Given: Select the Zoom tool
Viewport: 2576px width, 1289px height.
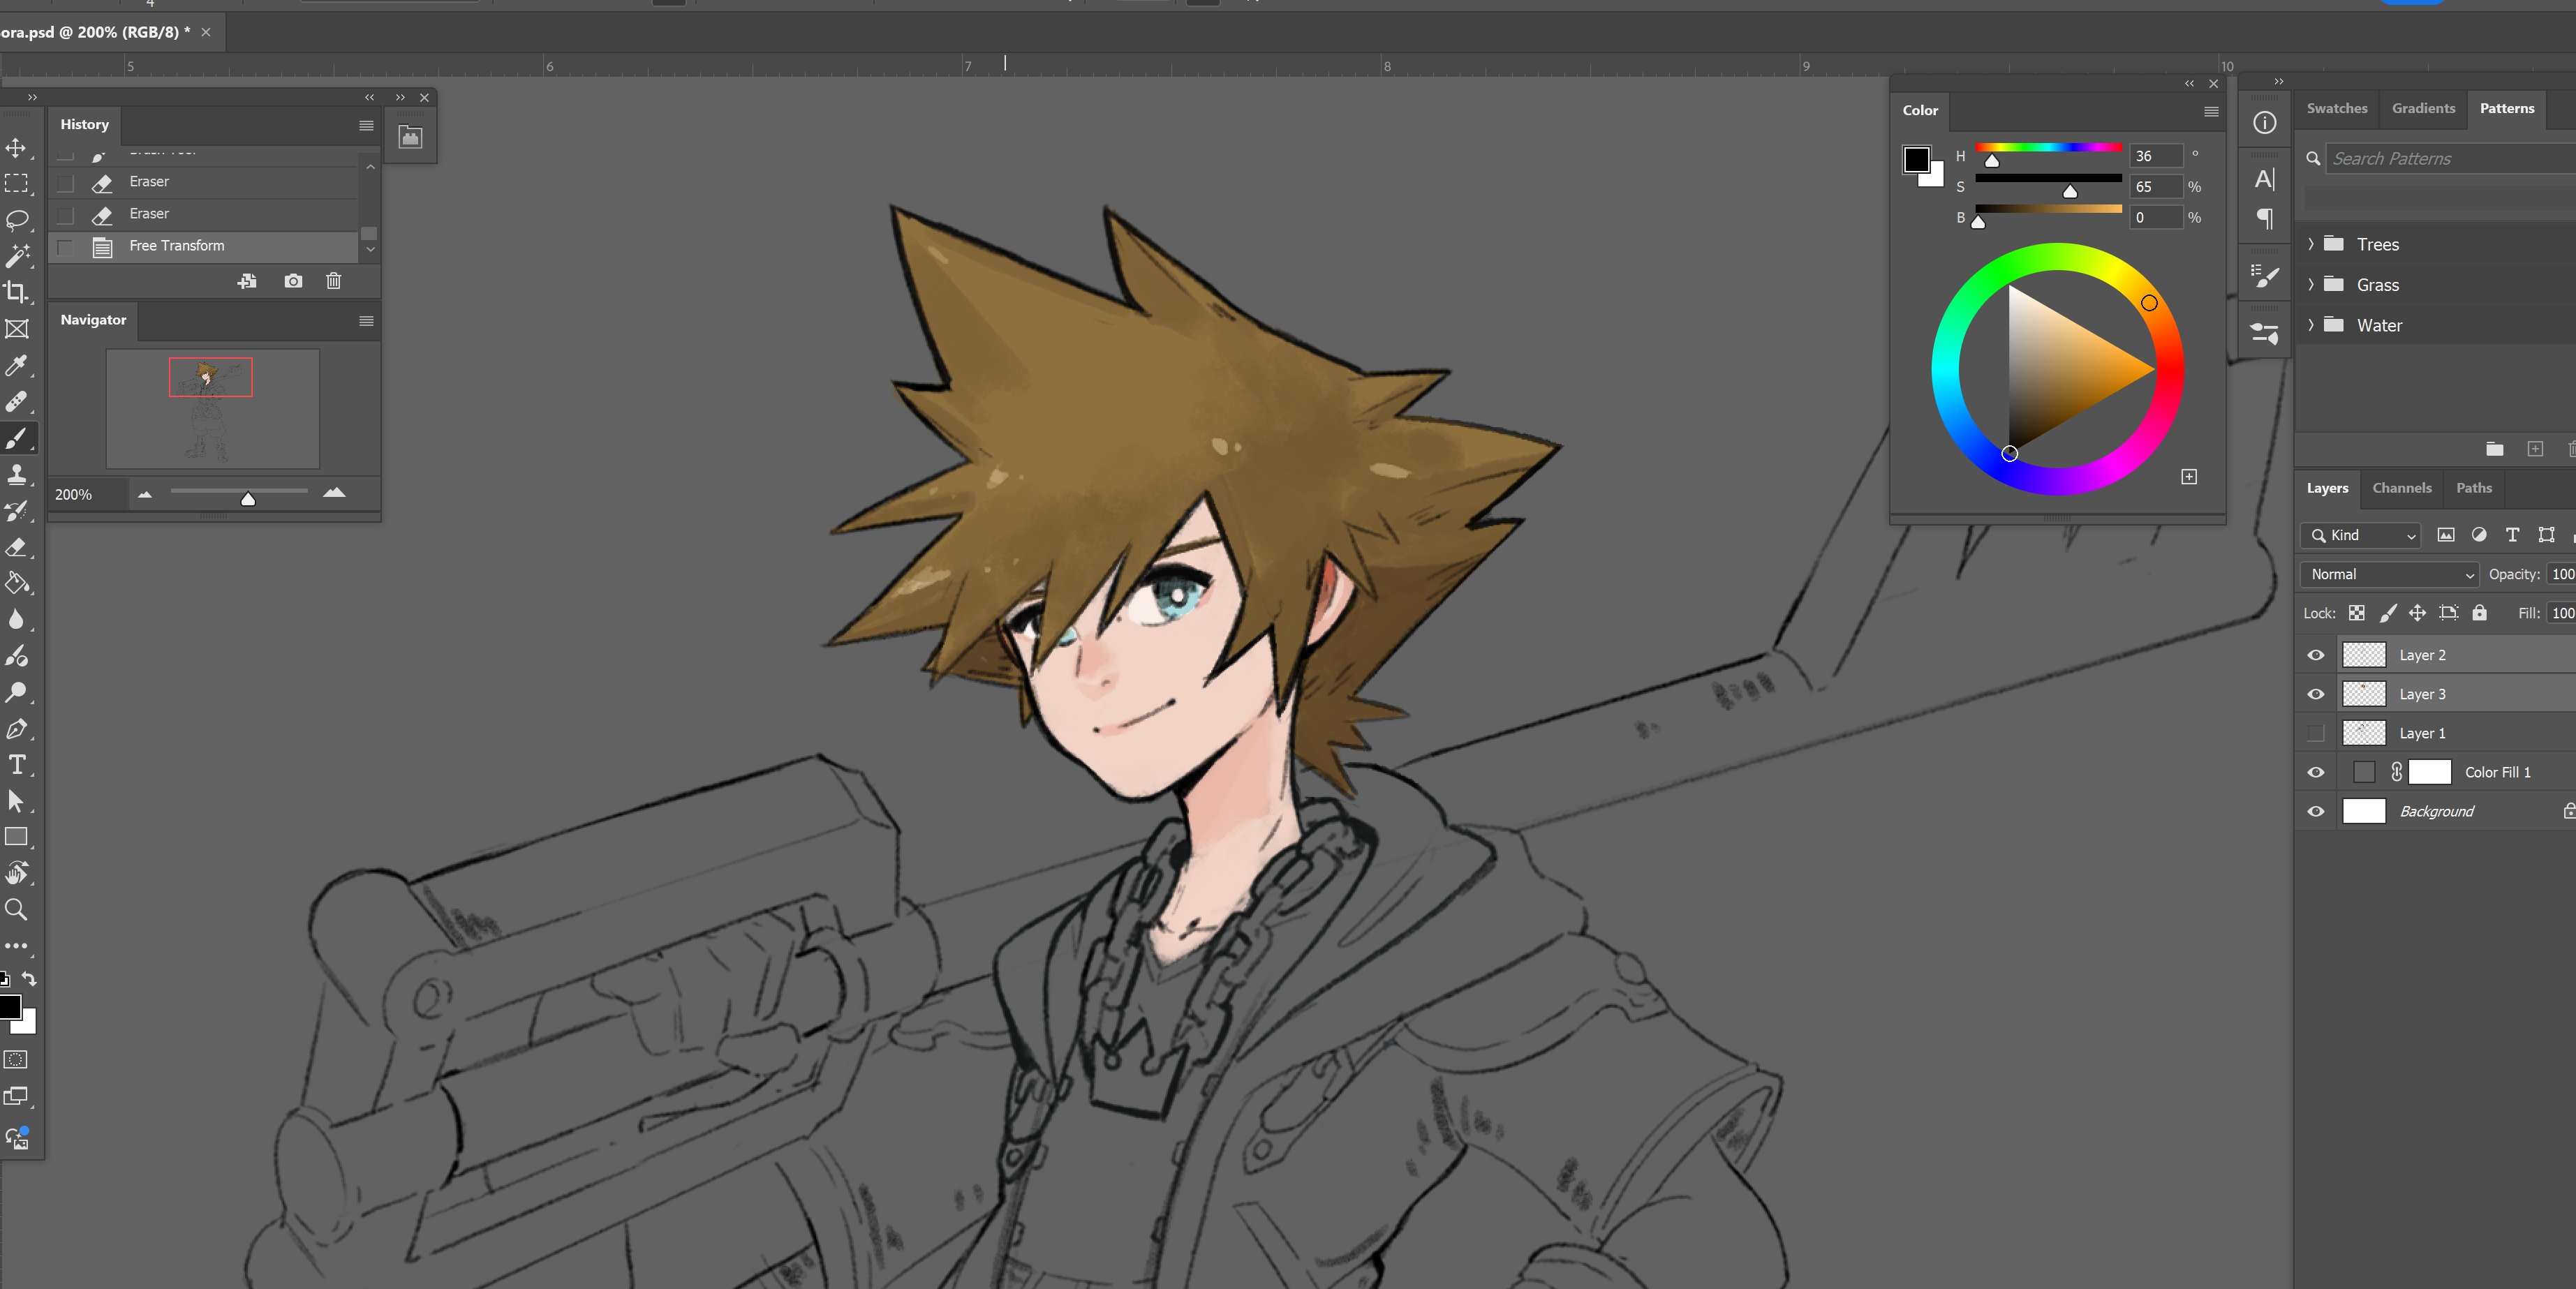Looking at the screenshot, I should [16, 909].
